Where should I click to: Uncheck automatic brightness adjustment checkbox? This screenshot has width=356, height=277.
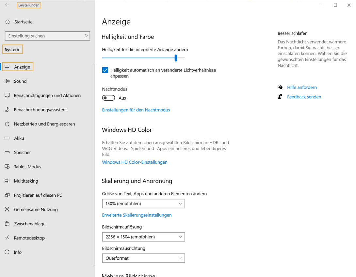click(105, 70)
